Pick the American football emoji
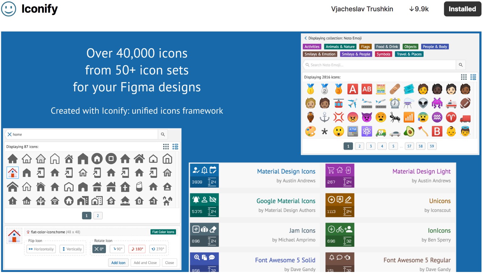Image resolution: width=484 pixels, height=277 pixels. (x=465, y=103)
